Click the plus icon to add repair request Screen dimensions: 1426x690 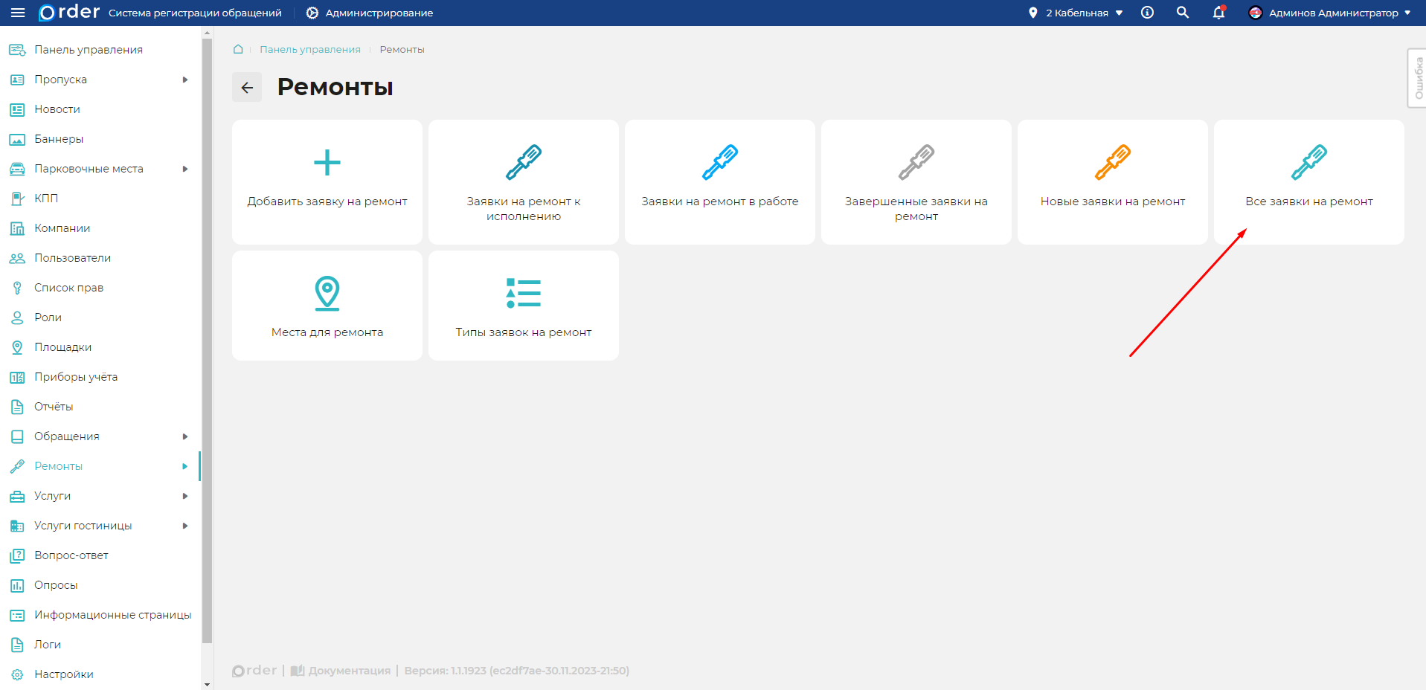click(x=327, y=163)
